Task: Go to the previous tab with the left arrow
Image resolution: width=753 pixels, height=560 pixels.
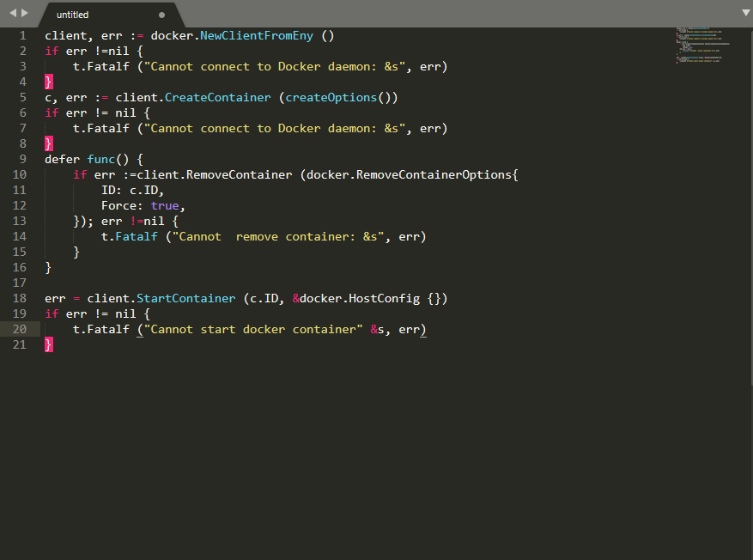Action: pyautogui.click(x=13, y=13)
